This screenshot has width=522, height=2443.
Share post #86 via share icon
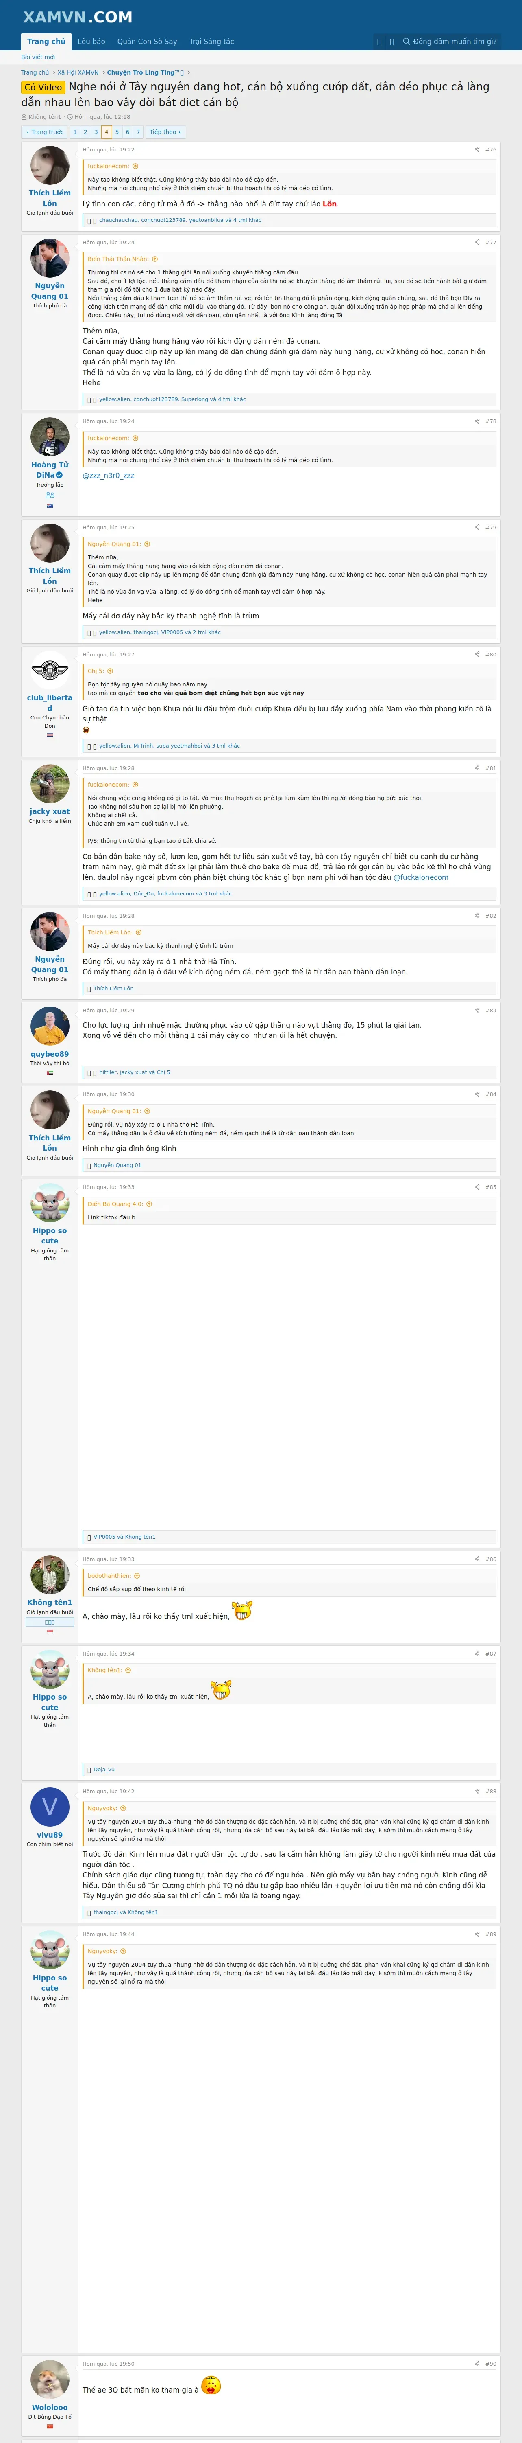click(x=476, y=1559)
